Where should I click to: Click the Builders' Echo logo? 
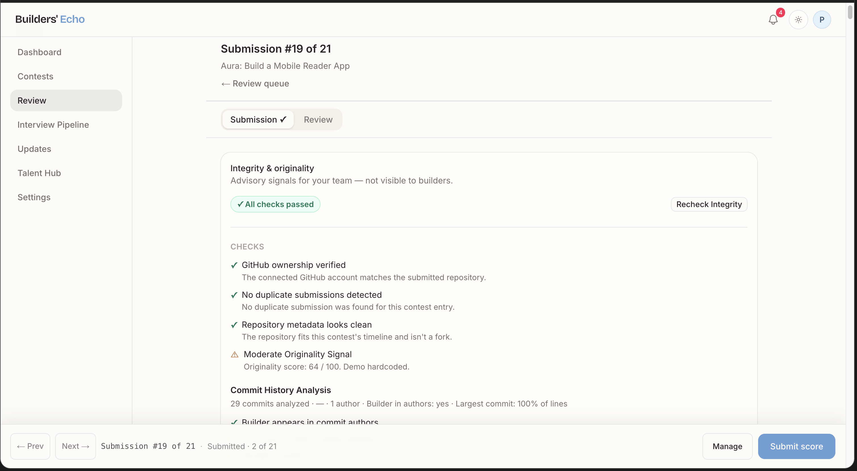(50, 19)
